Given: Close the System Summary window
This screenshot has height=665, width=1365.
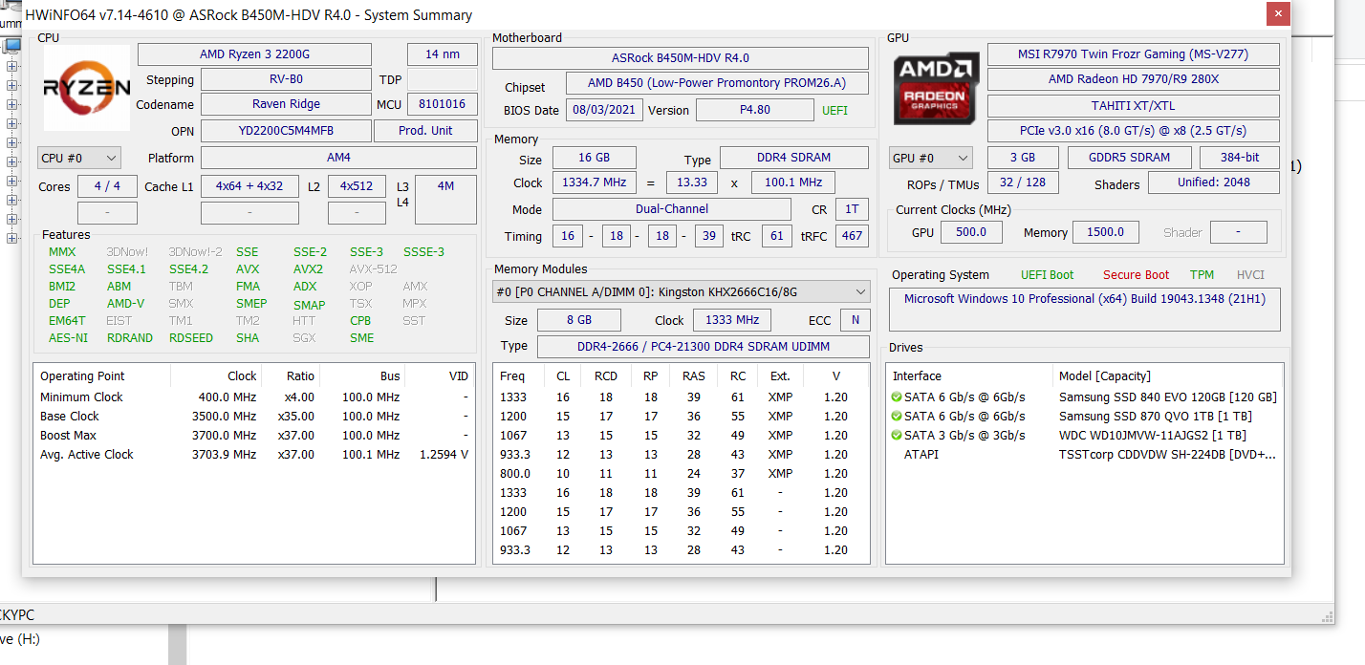Looking at the screenshot, I should [1278, 14].
